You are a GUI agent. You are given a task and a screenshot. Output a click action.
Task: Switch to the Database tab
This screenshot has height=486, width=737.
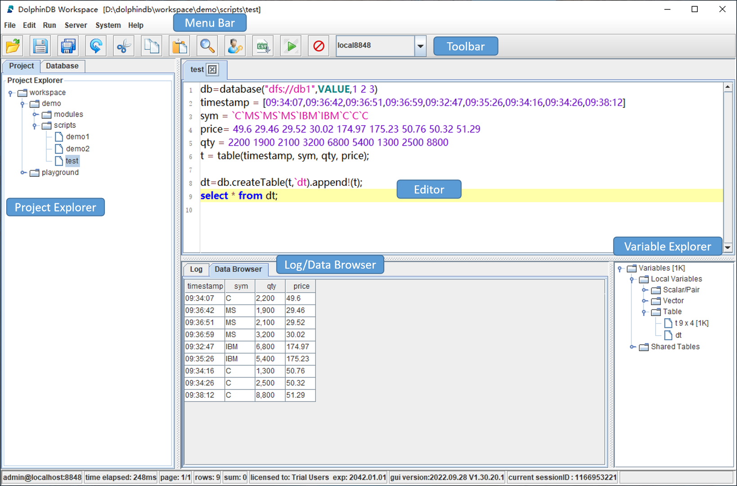[62, 66]
